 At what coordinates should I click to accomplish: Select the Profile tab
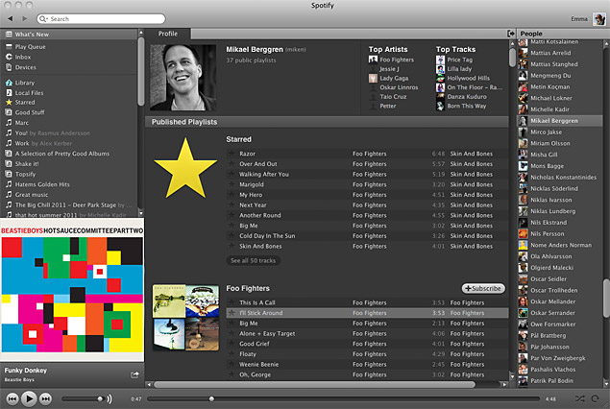coord(167,34)
